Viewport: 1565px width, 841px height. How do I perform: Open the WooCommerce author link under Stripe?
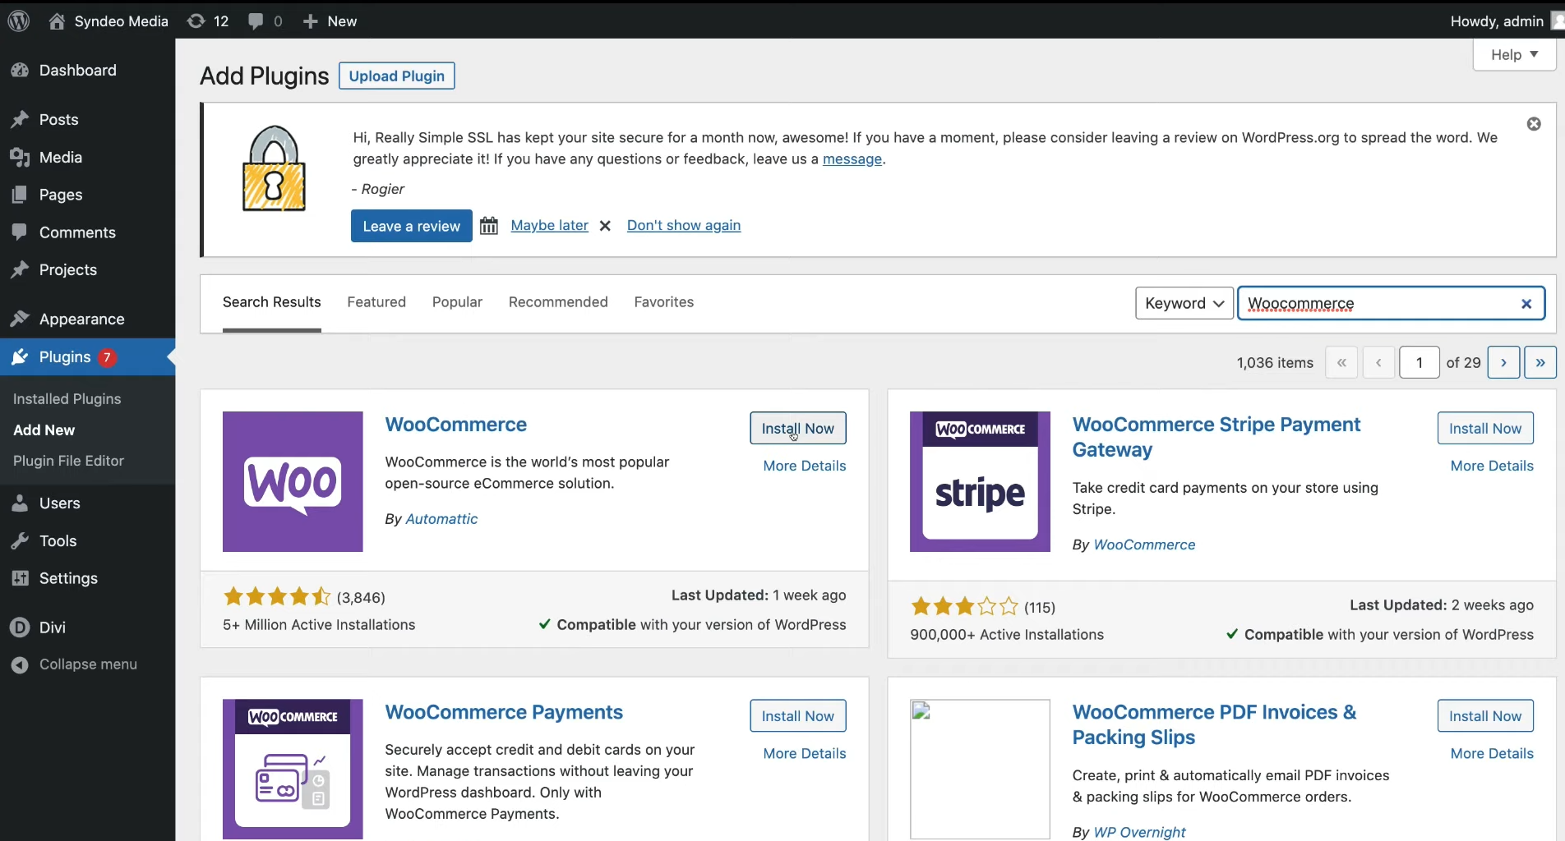1144,545
